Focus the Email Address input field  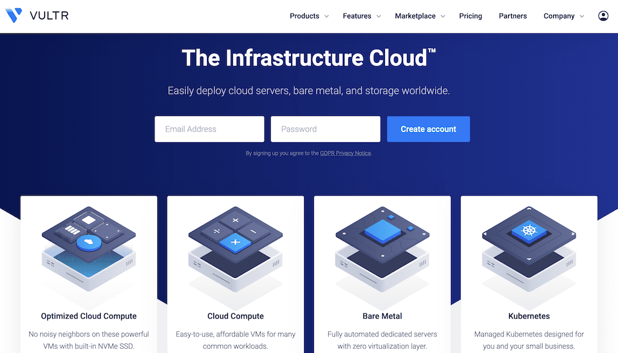(x=209, y=129)
